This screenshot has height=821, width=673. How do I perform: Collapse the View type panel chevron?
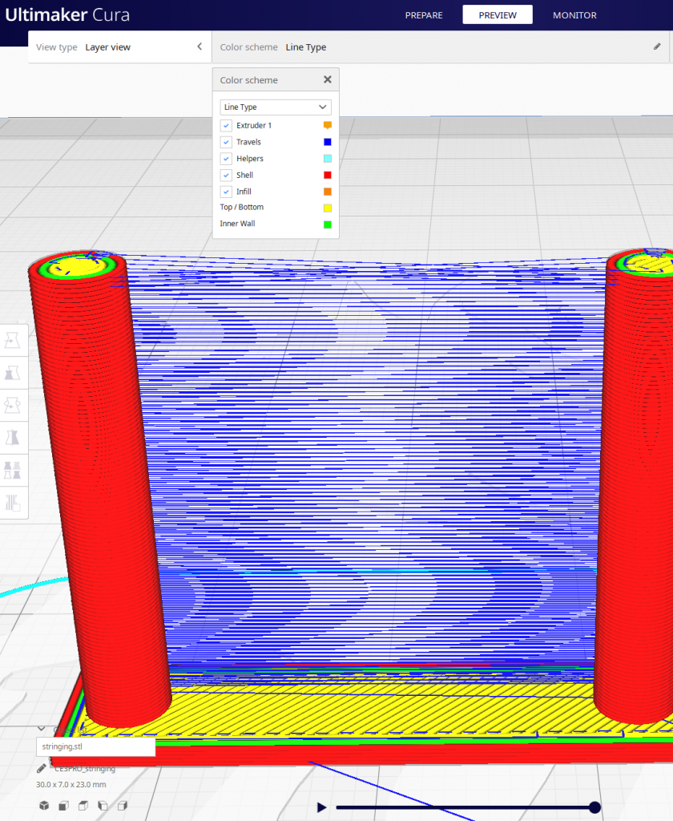(x=199, y=47)
